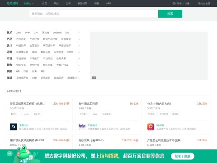Expand the 市场 category arrow
Viewport: 217px width, 163px height.
click(79, 58)
